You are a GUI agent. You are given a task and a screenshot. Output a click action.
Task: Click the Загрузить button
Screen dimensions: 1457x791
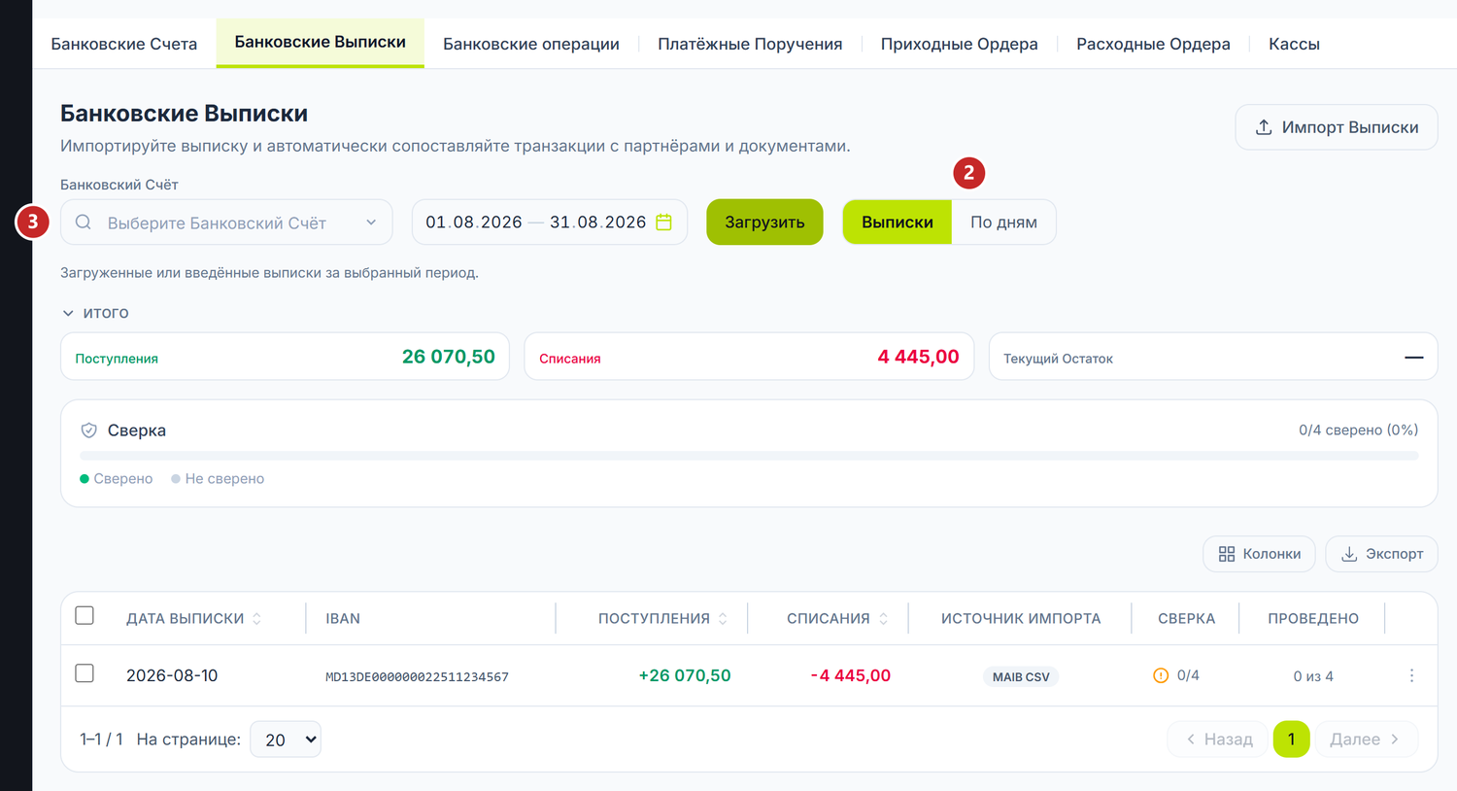[764, 223]
